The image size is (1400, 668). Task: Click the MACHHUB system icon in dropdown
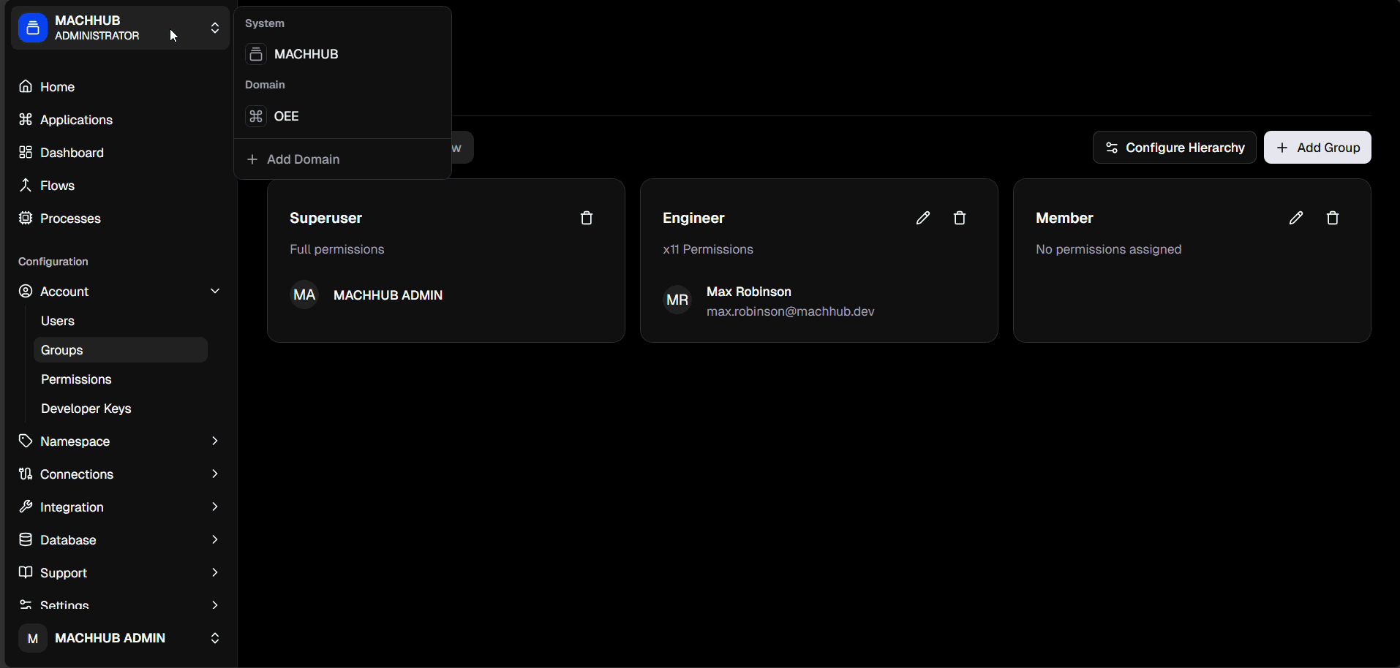tap(256, 54)
